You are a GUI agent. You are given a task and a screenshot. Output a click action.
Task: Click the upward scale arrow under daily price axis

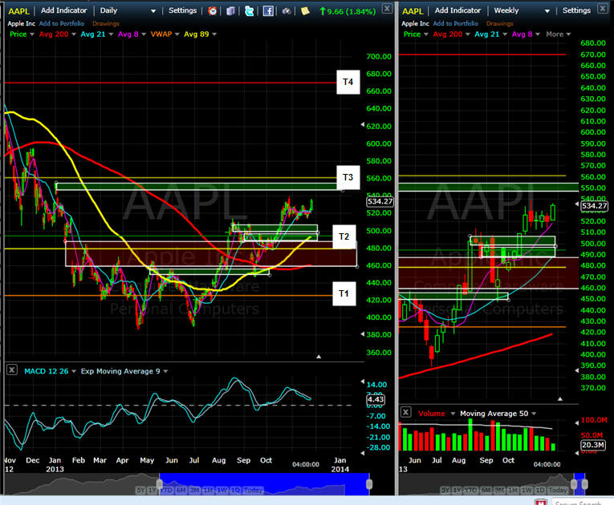tap(319, 357)
